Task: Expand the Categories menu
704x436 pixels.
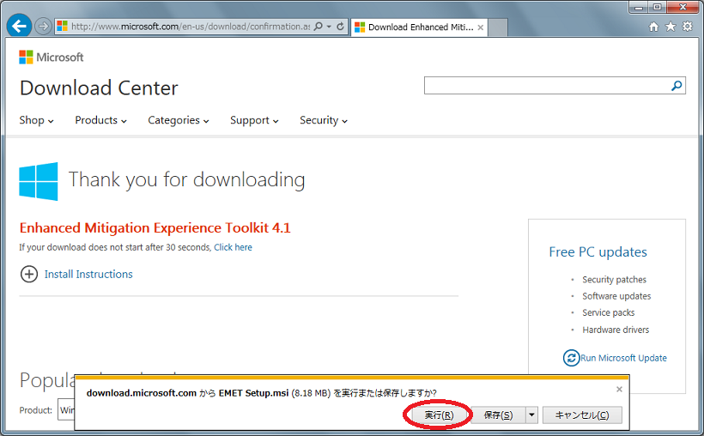Action: [178, 120]
